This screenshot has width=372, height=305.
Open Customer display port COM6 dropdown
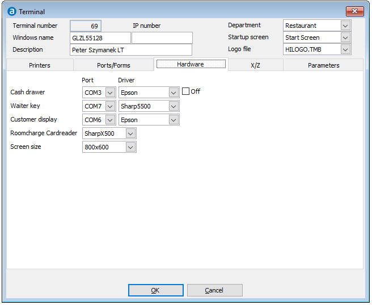coord(110,120)
